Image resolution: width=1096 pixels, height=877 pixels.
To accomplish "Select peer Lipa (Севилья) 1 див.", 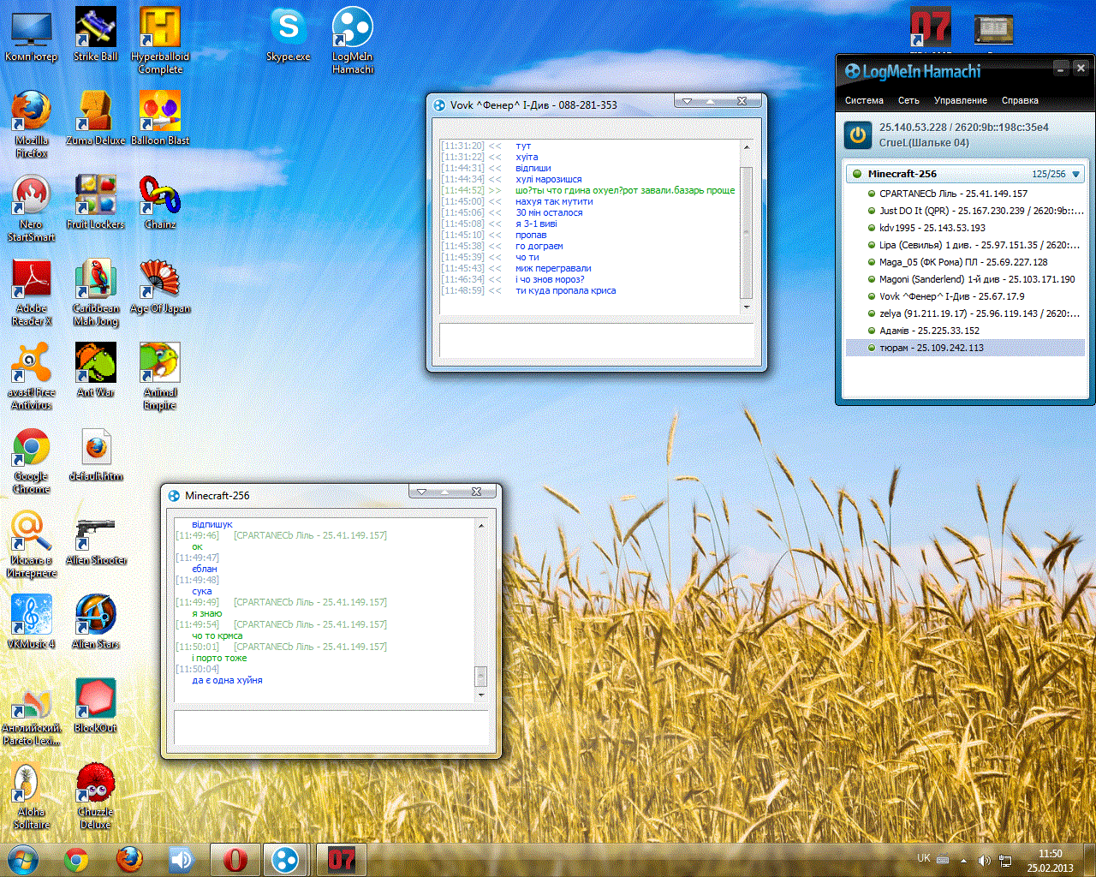I will click(x=965, y=245).
